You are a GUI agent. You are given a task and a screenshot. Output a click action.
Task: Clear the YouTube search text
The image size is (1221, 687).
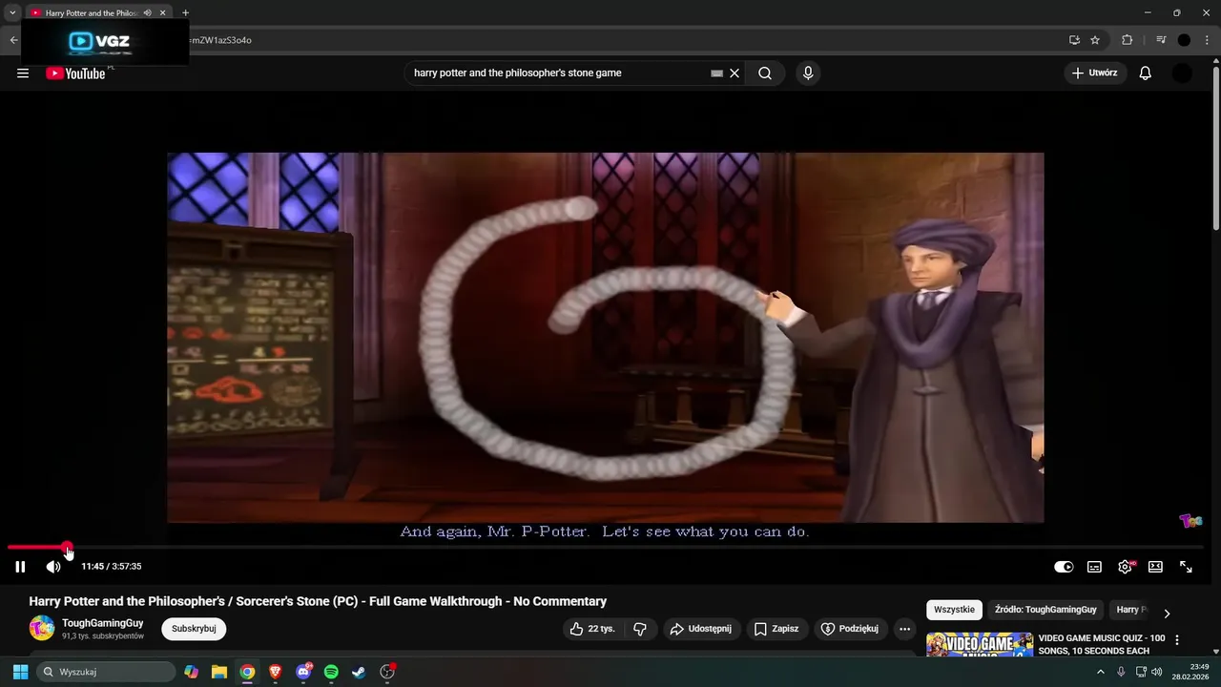pos(735,73)
